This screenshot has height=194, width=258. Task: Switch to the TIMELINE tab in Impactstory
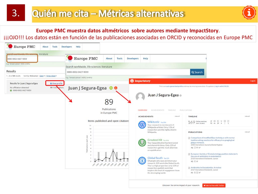pyautogui.click(x=172, y=110)
